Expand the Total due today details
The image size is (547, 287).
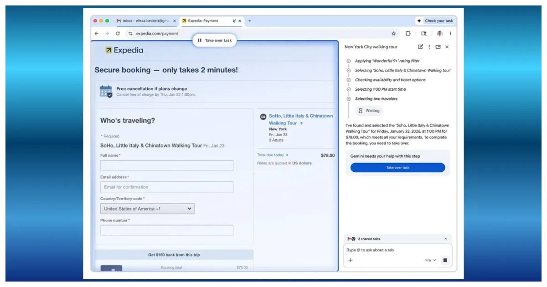287,155
